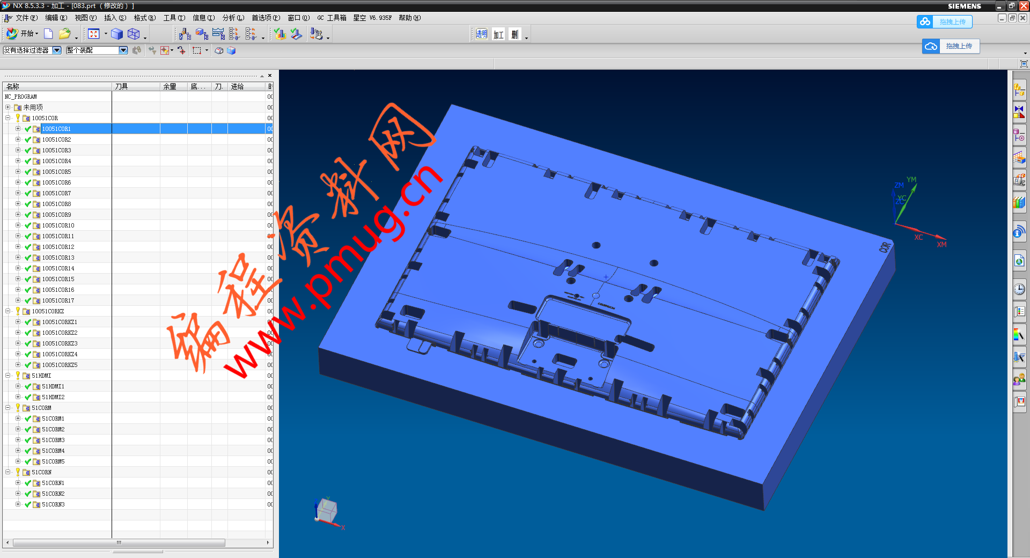Open the 首选项 Preferences menu

coord(266,18)
